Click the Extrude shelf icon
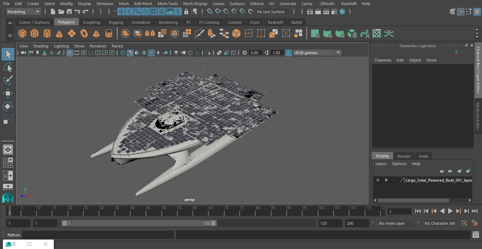 pyautogui.click(x=212, y=33)
